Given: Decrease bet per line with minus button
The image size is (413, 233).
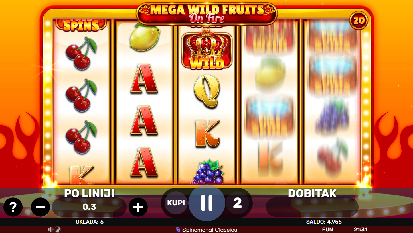Looking at the screenshot, I should [41, 207].
